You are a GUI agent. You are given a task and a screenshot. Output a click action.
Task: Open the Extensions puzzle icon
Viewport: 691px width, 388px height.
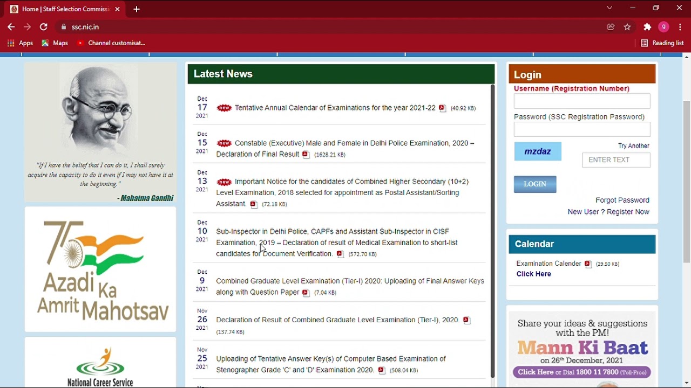click(647, 27)
